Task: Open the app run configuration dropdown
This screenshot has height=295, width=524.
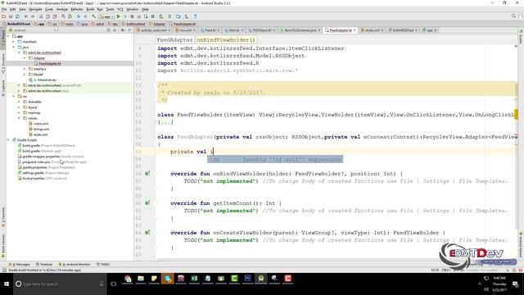Action: click(x=106, y=16)
